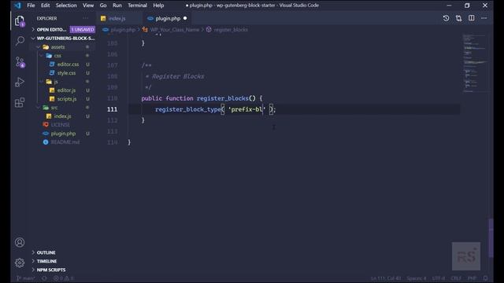Click WP_Your_Class_Name breadcrumb segment
504x283 pixels.
point(175,30)
